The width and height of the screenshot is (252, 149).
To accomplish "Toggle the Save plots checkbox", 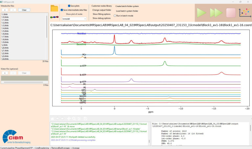I will [69, 6].
